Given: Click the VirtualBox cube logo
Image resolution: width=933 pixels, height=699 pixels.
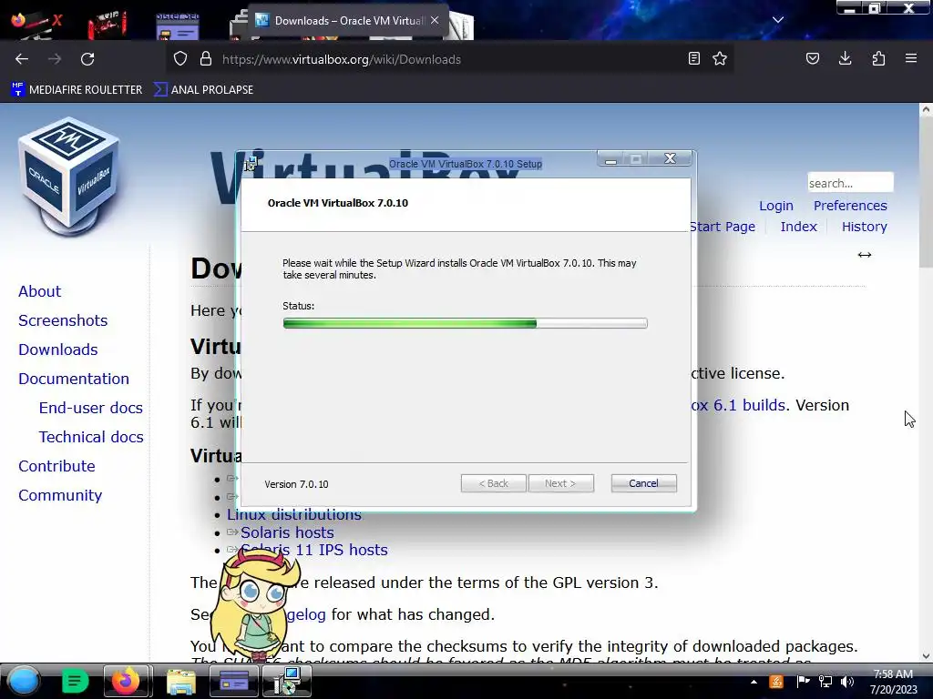Looking at the screenshot, I should pyautogui.click(x=69, y=176).
